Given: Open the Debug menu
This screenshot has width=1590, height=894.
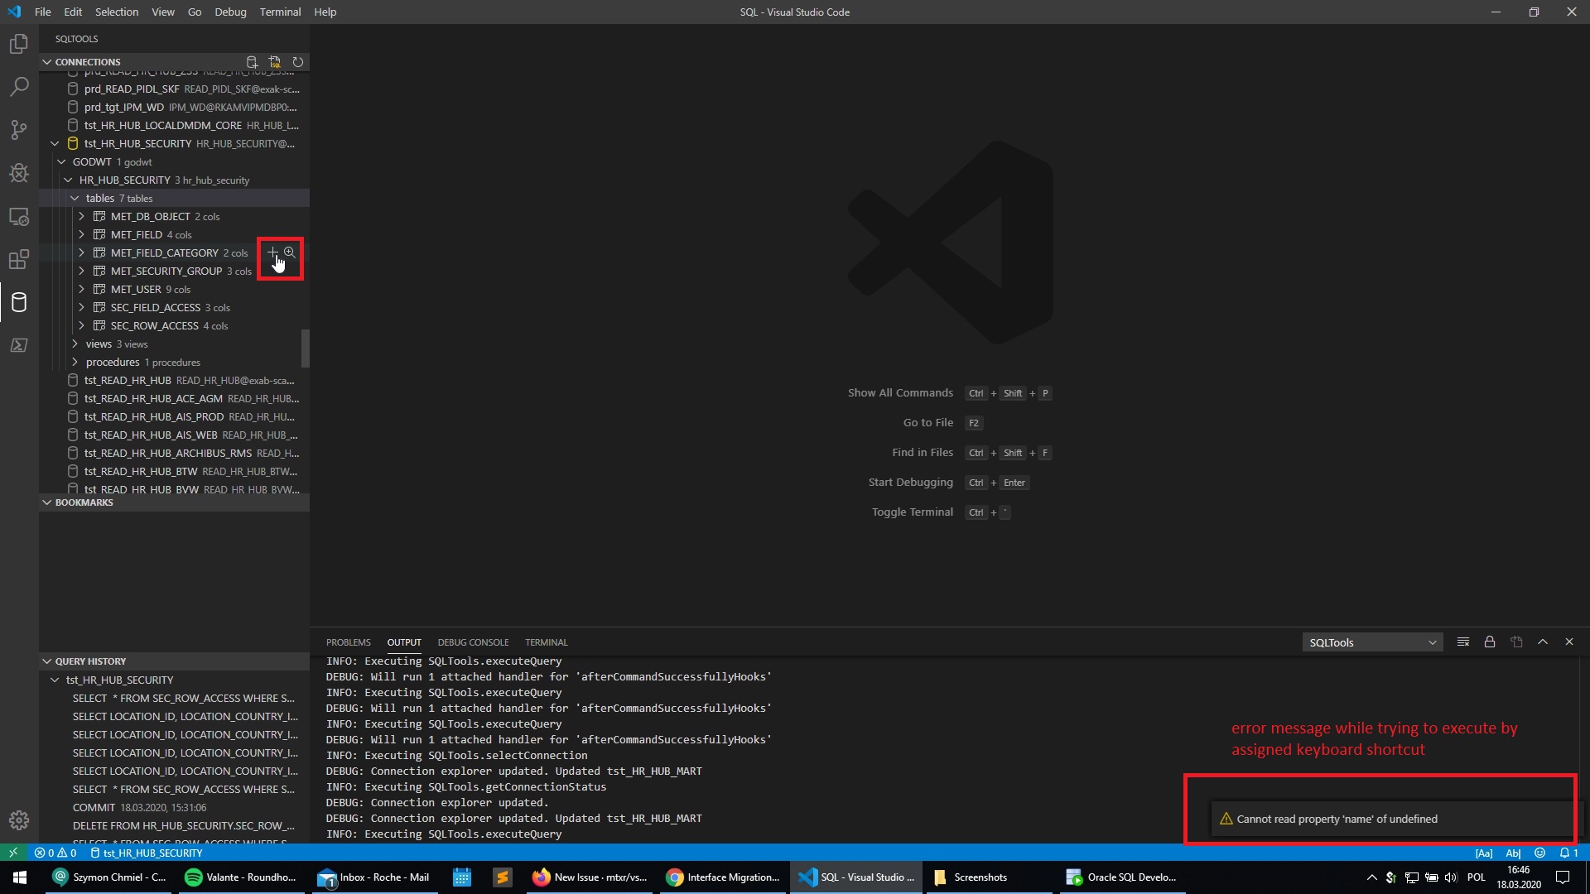Looking at the screenshot, I should [x=230, y=12].
